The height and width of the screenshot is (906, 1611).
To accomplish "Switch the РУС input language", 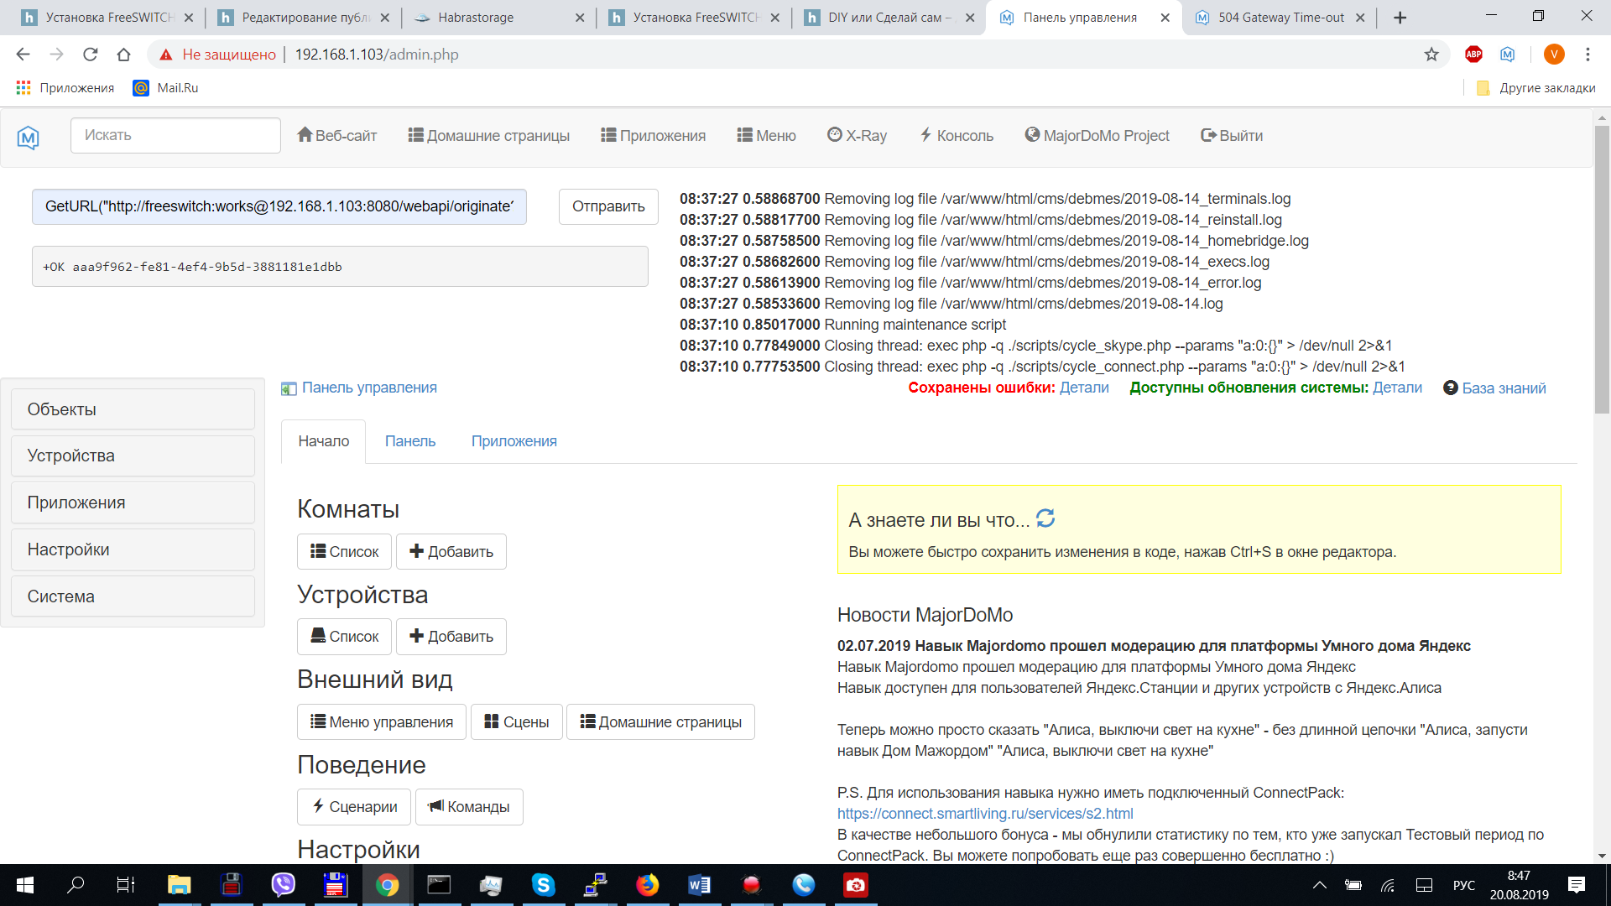I will click(x=1464, y=885).
